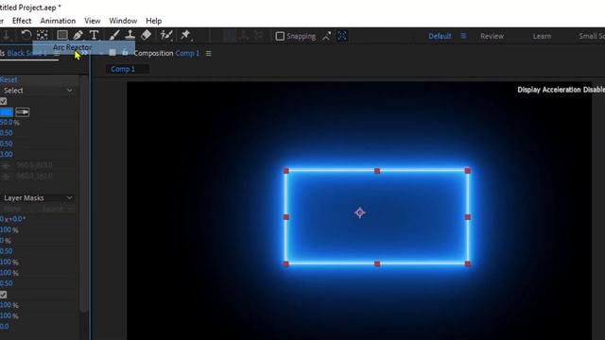The height and width of the screenshot is (340, 605).
Task: Select the Pen tool
Action: pyautogui.click(x=78, y=36)
